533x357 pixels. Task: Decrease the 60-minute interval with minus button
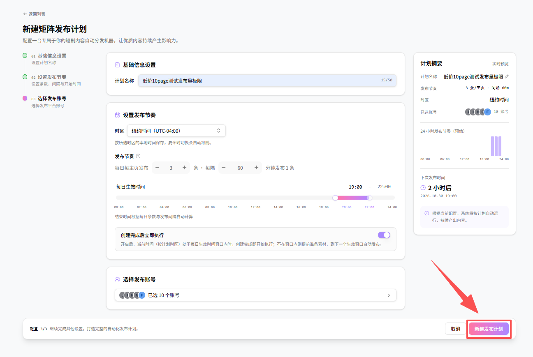tap(224, 168)
